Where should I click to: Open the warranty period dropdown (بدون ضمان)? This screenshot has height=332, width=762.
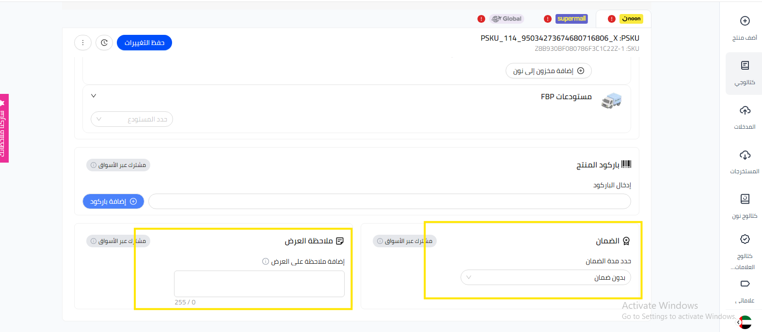(x=546, y=277)
